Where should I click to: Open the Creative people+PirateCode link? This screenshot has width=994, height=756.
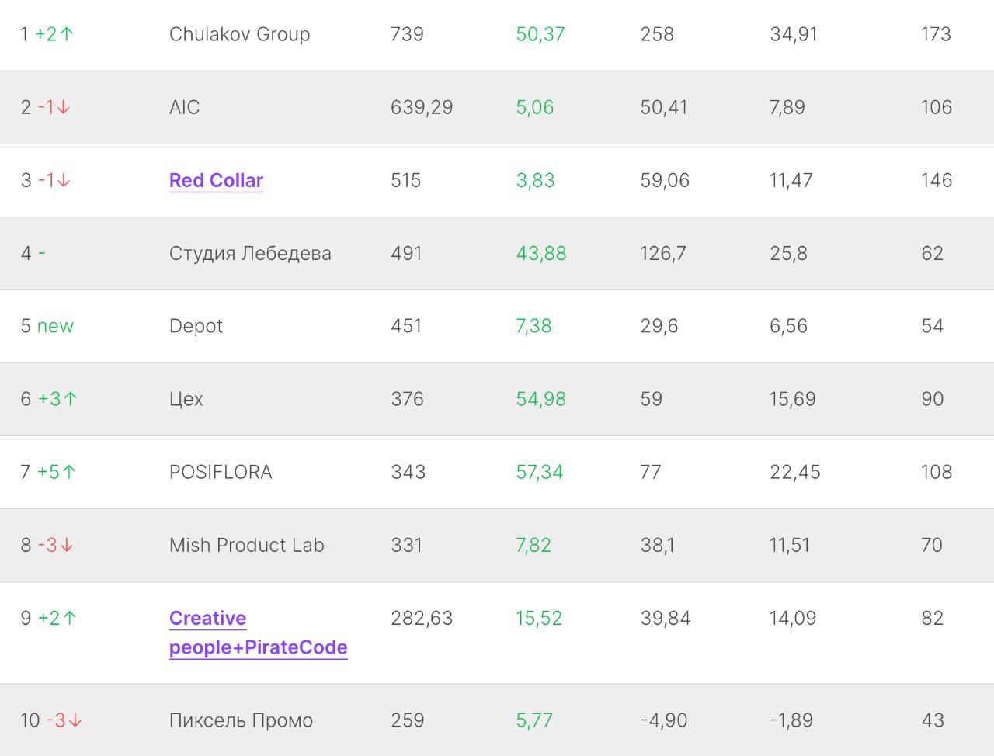pos(258,633)
